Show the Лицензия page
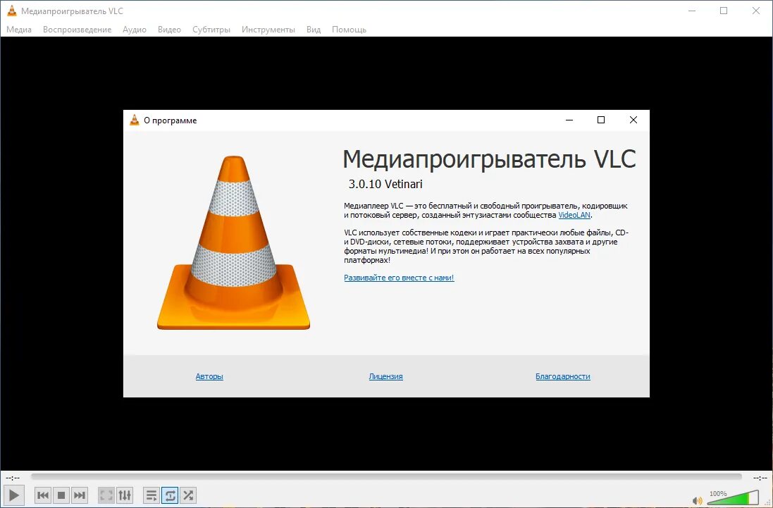Viewport: 773px width, 508px height. tap(385, 376)
